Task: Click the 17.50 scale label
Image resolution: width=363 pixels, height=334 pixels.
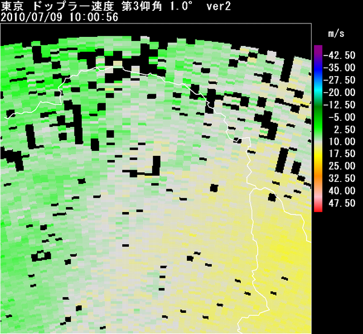Action: pos(342,153)
